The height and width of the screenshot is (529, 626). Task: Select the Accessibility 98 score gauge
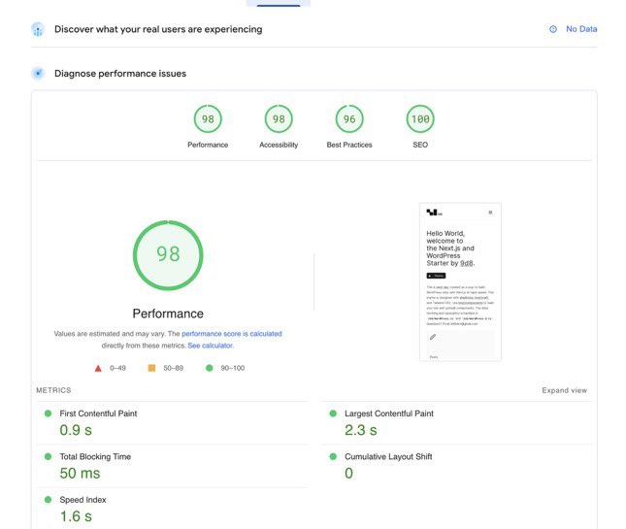point(279,119)
